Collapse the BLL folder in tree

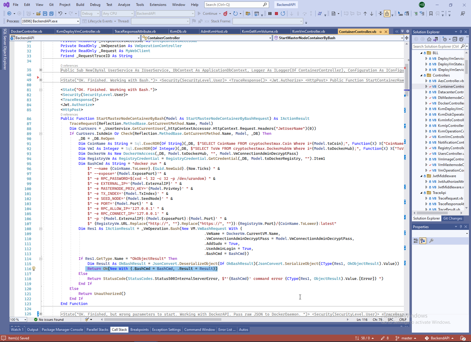[x=421, y=53]
